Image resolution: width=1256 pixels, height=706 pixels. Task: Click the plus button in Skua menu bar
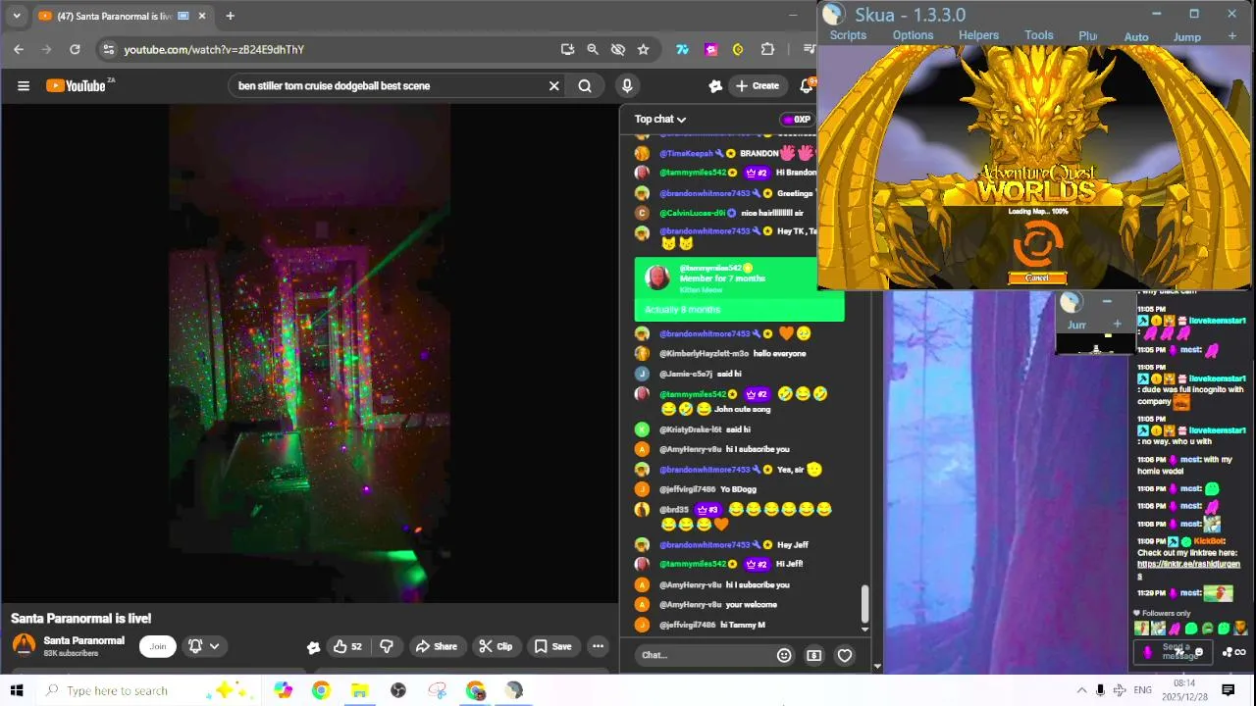tap(1232, 36)
